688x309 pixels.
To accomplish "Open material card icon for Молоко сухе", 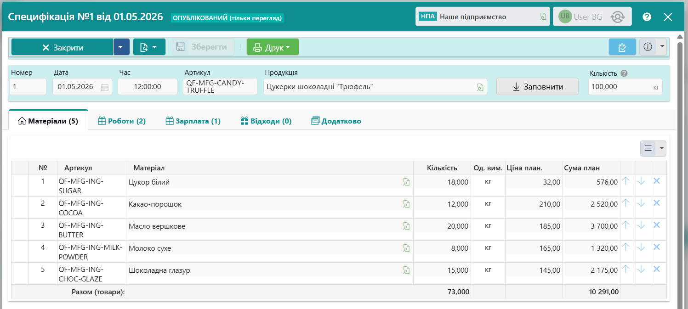I will (406, 248).
